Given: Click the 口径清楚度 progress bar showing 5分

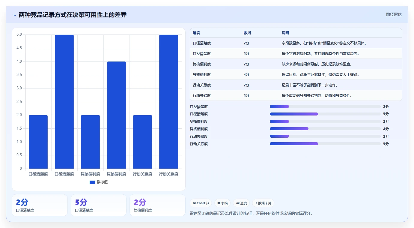Looking at the screenshot, I should coord(325,114).
